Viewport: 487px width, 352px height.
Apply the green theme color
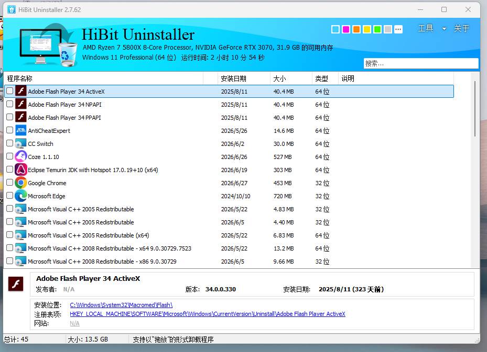[377, 29]
